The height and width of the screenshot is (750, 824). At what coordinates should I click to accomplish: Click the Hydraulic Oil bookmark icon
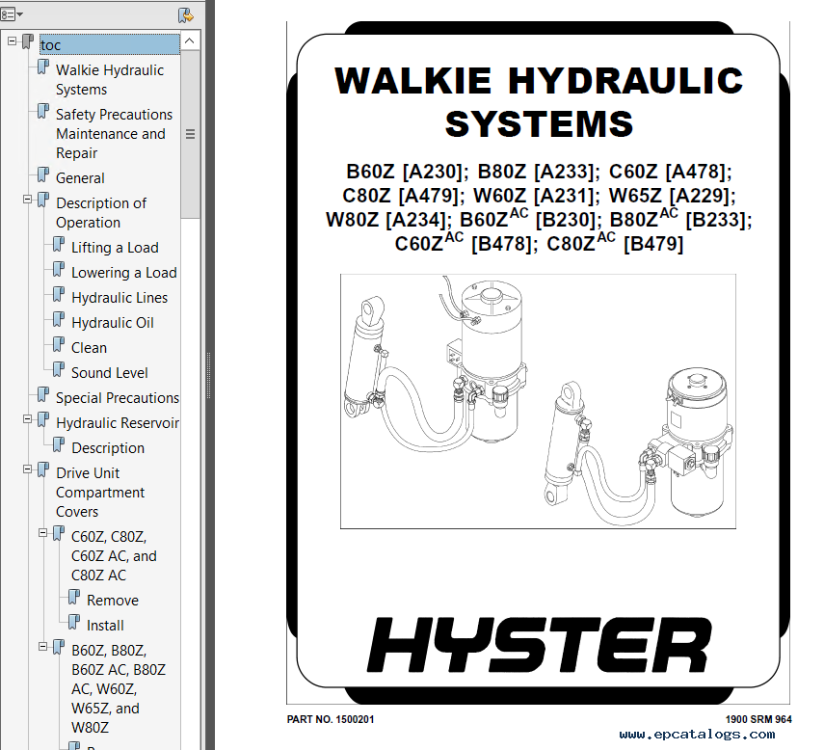[59, 319]
